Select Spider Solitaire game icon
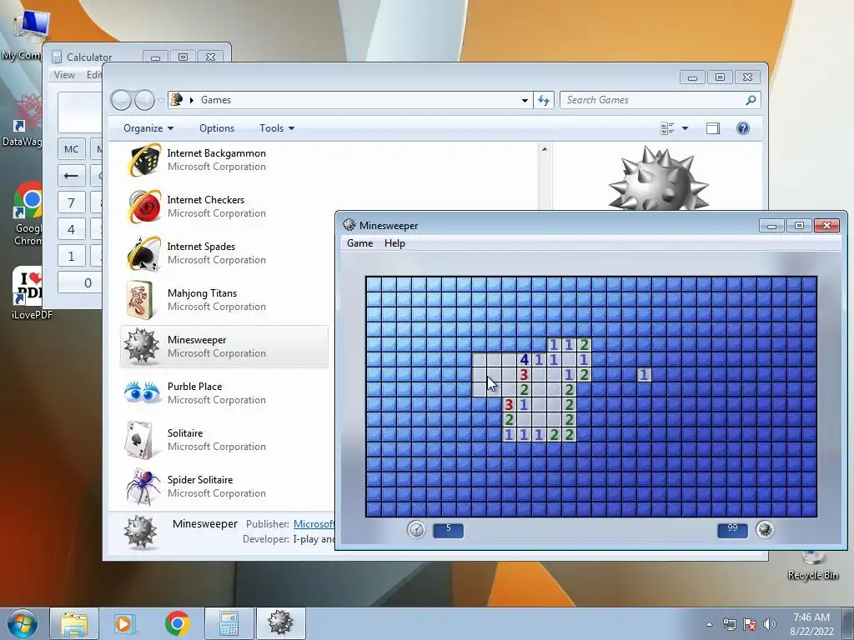 [143, 487]
